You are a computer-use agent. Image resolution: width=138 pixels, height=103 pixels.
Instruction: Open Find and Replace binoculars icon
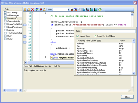pyautogui.click(x=76, y=10)
